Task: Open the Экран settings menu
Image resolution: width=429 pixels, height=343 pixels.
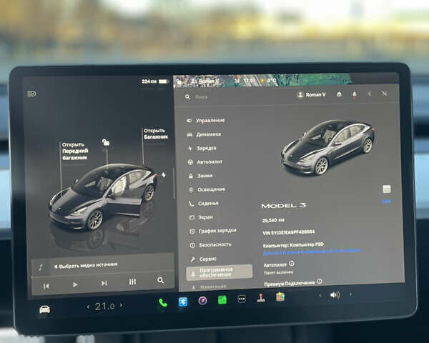Action: coord(201,217)
